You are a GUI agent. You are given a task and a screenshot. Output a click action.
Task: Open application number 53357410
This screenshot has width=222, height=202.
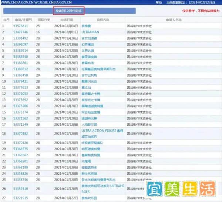pos(20,189)
